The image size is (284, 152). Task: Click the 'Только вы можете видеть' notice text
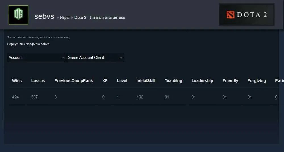pyautogui.click(x=39, y=37)
